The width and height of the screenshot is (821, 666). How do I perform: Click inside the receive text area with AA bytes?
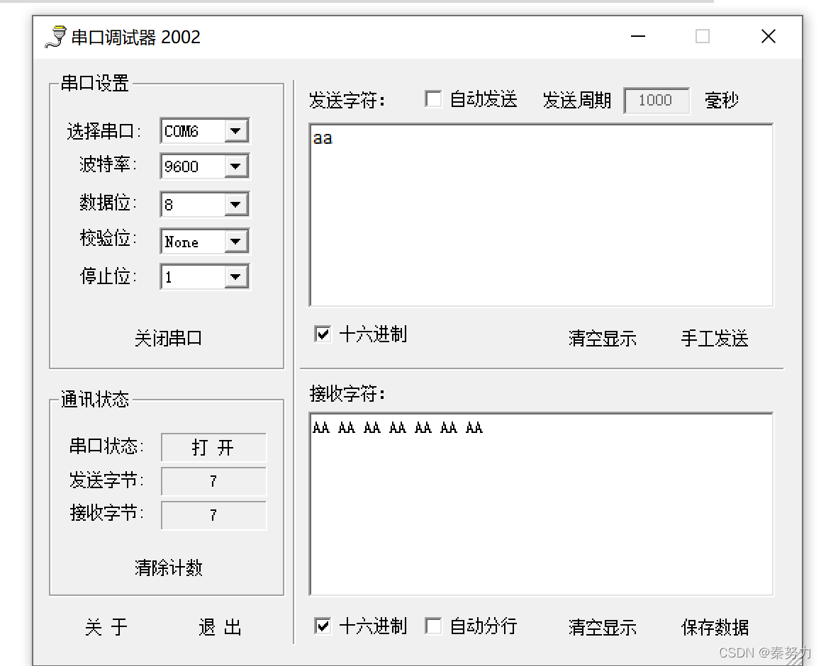click(542, 504)
